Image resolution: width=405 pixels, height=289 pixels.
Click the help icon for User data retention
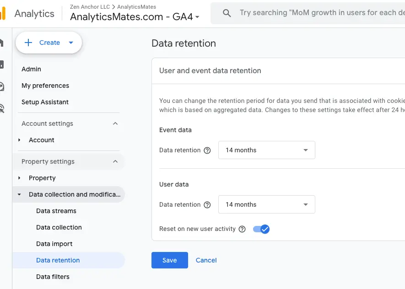pyautogui.click(x=207, y=204)
